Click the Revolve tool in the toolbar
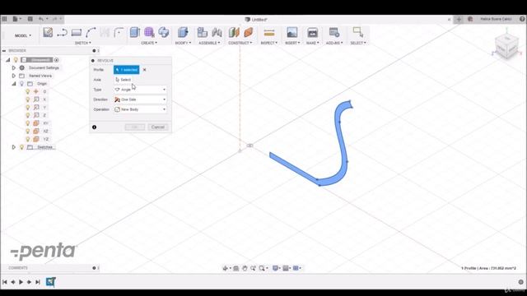This screenshot has width=527, height=296. [164, 32]
